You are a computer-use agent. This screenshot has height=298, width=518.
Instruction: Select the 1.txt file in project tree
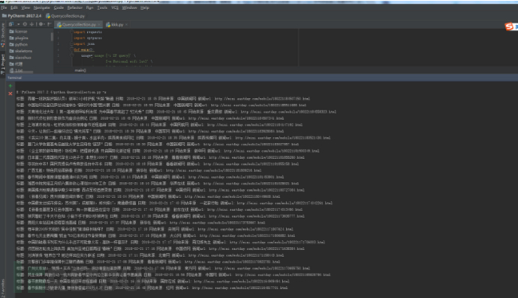tap(17, 70)
